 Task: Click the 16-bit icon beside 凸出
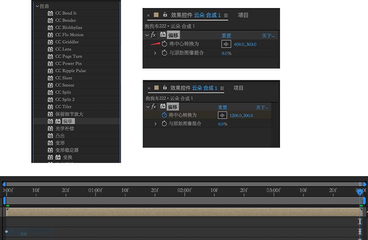pos(50,136)
